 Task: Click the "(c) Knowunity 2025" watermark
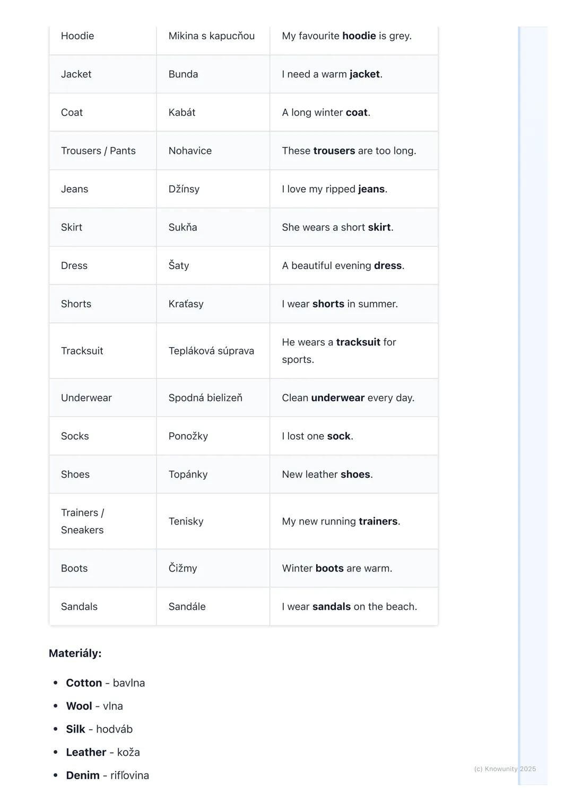click(x=505, y=769)
